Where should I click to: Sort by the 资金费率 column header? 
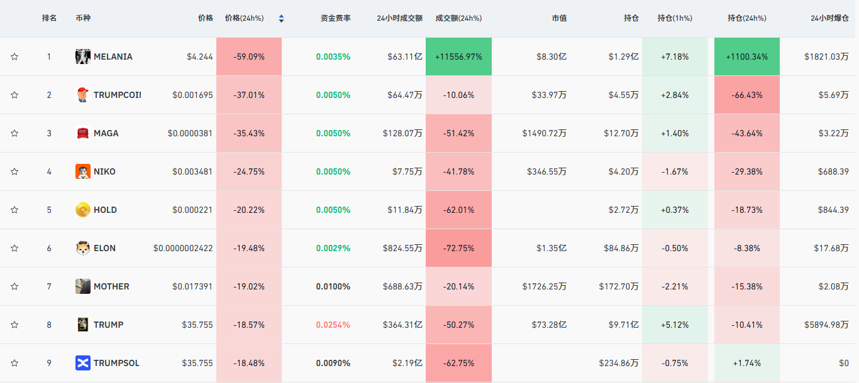pyautogui.click(x=335, y=18)
